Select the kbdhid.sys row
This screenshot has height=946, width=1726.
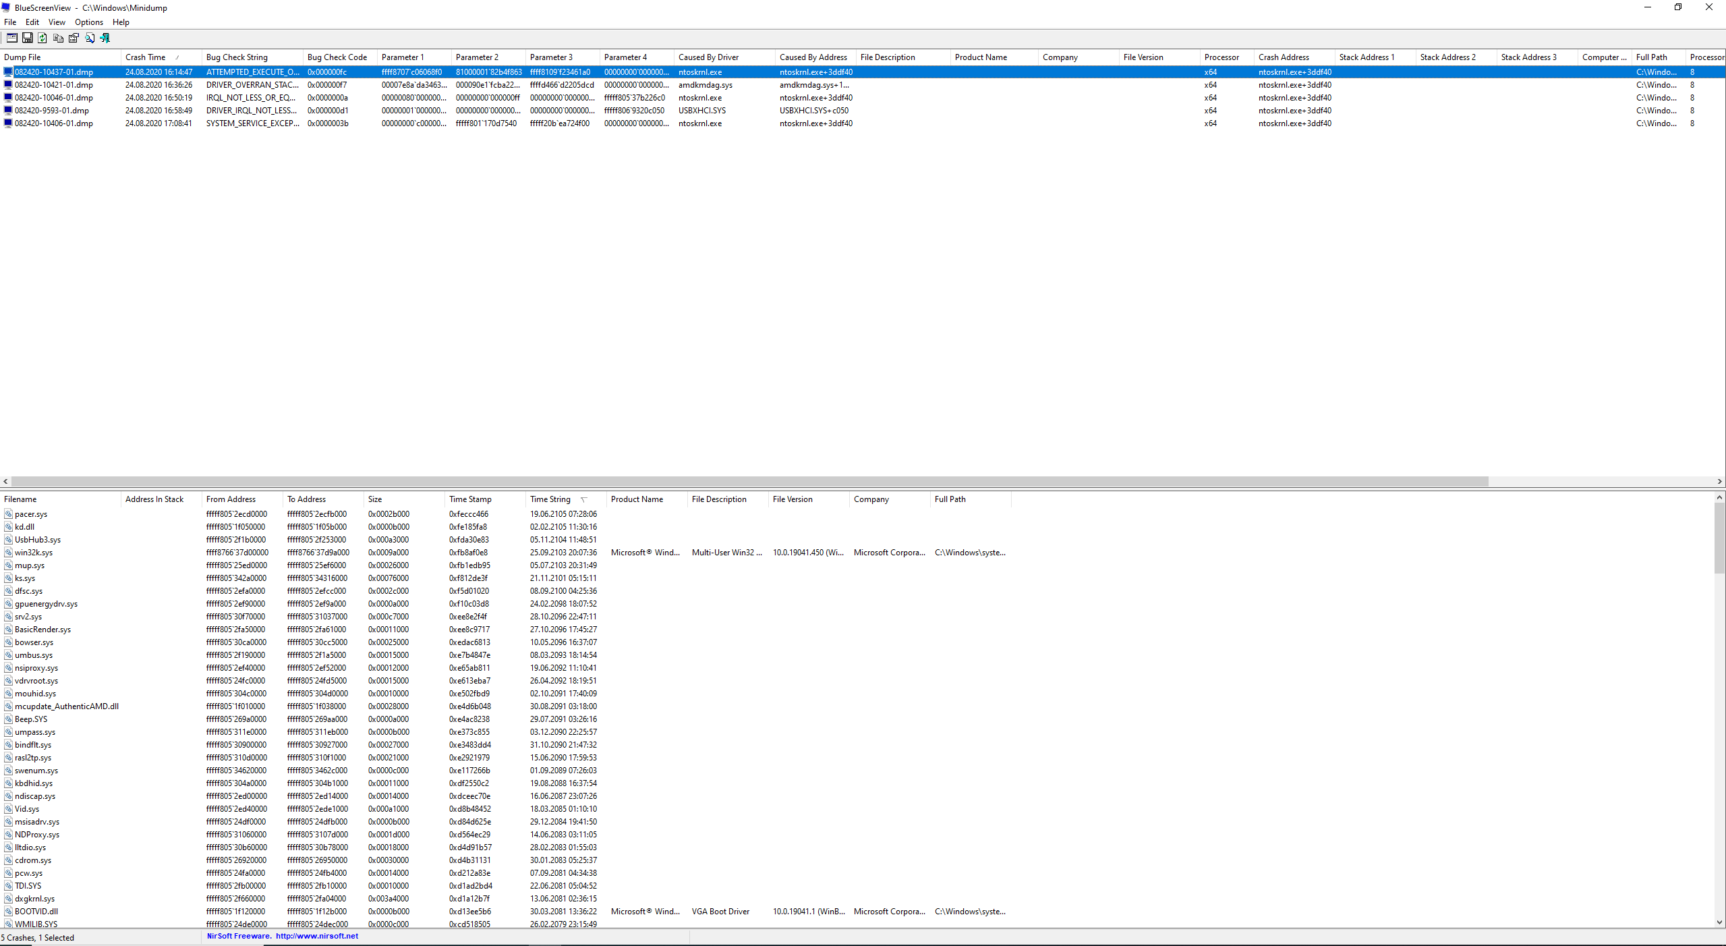[506, 783]
